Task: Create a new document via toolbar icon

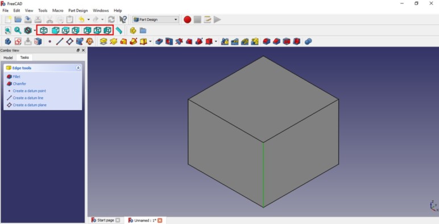Action: pyautogui.click(x=9, y=19)
